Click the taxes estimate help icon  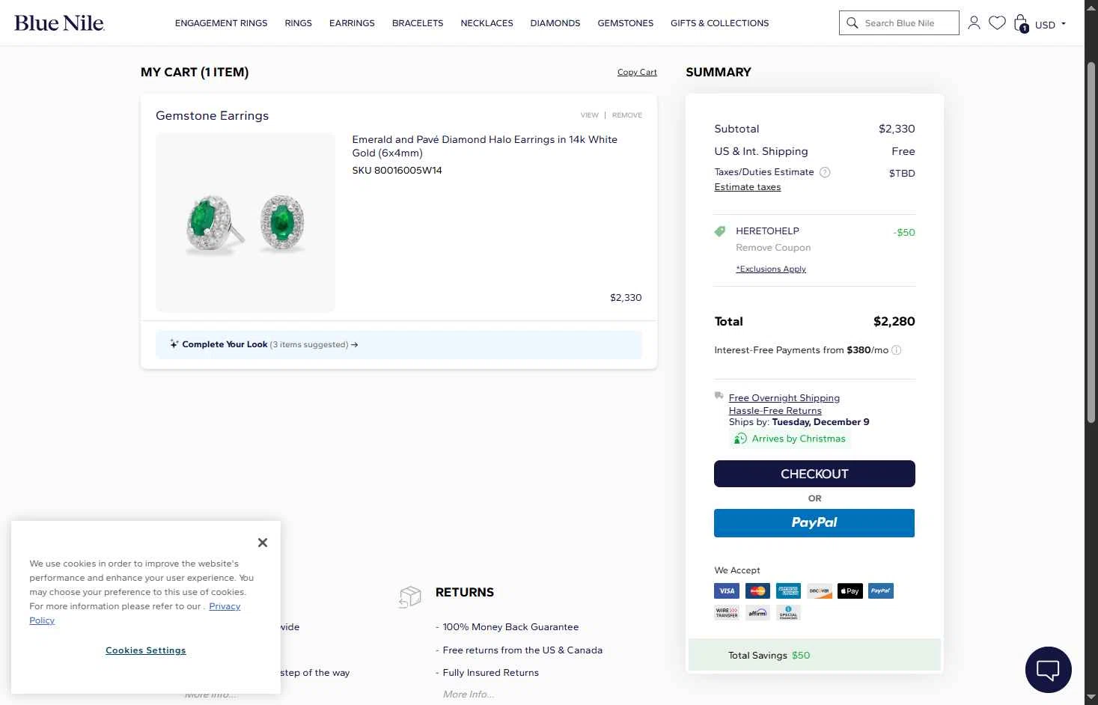[x=825, y=172]
